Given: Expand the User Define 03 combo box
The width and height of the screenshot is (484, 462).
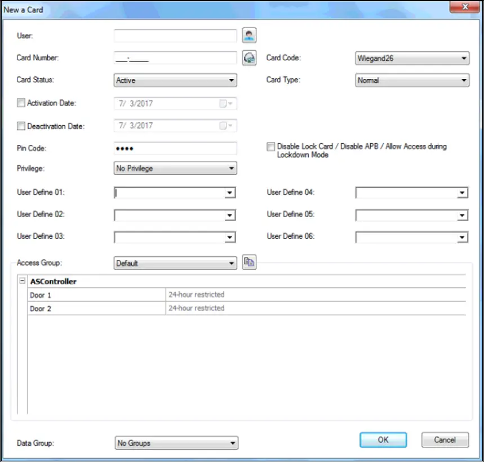Looking at the screenshot, I should (229, 237).
